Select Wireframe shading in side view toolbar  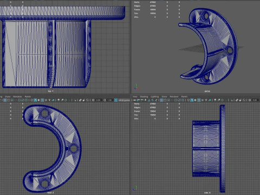[188, 100]
